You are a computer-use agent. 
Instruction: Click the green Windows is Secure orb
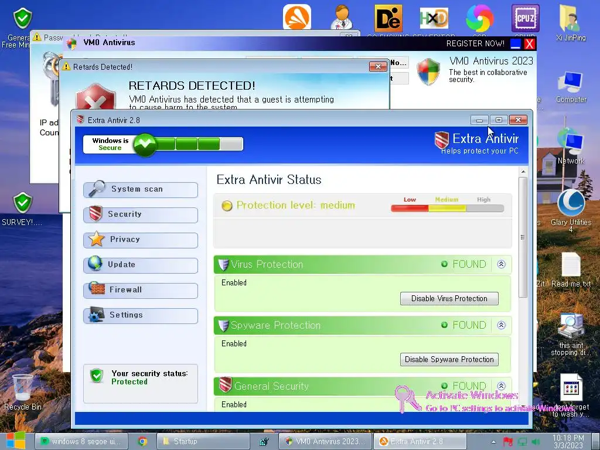(145, 144)
